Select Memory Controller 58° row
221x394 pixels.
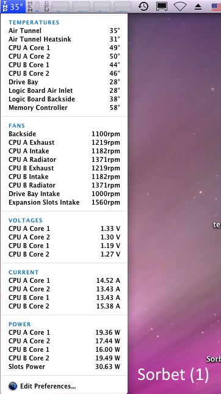click(x=64, y=108)
